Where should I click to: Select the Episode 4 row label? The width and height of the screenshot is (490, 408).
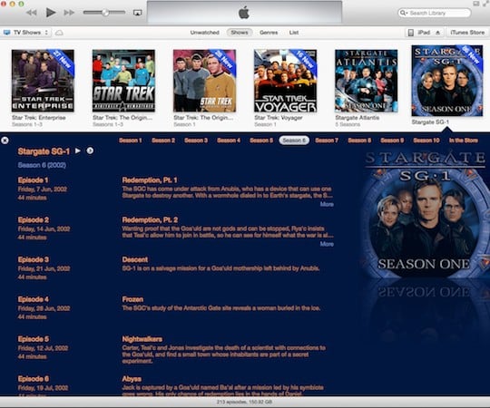[34, 299]
